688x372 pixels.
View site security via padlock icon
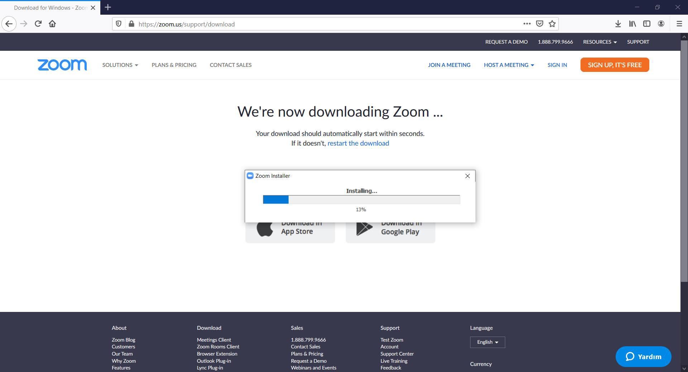click(x=132, y=24)
